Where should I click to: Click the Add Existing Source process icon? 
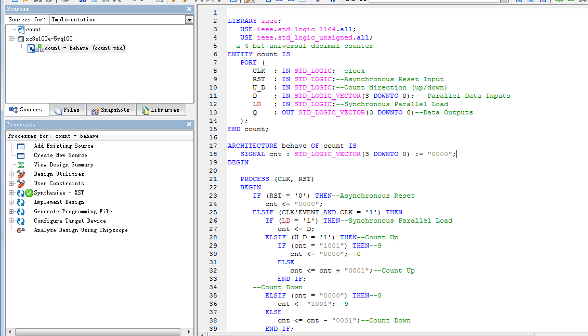(21, 146)
